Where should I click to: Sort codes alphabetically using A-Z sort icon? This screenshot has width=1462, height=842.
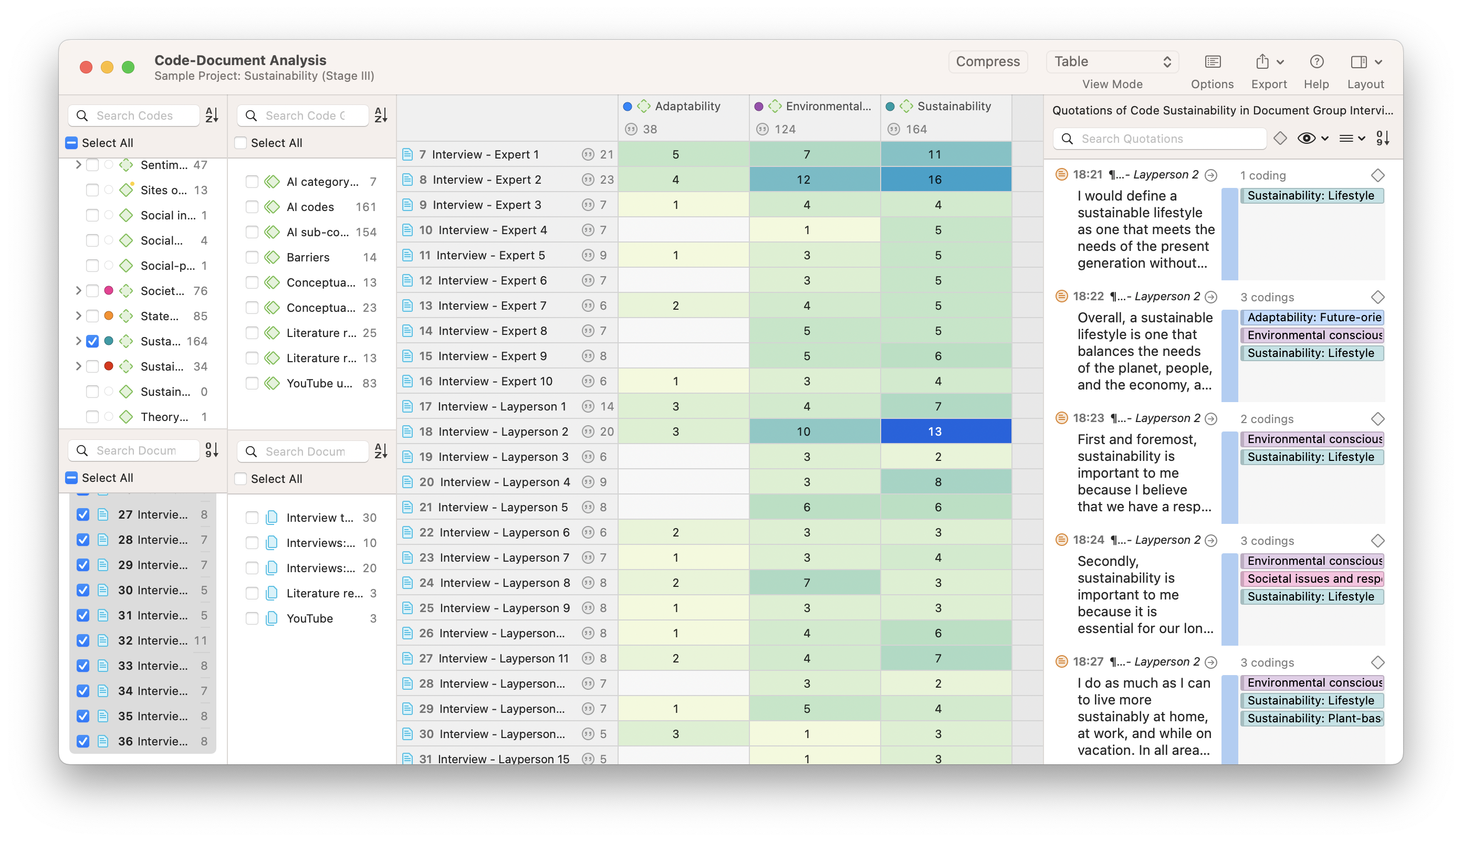click(212, 115)
